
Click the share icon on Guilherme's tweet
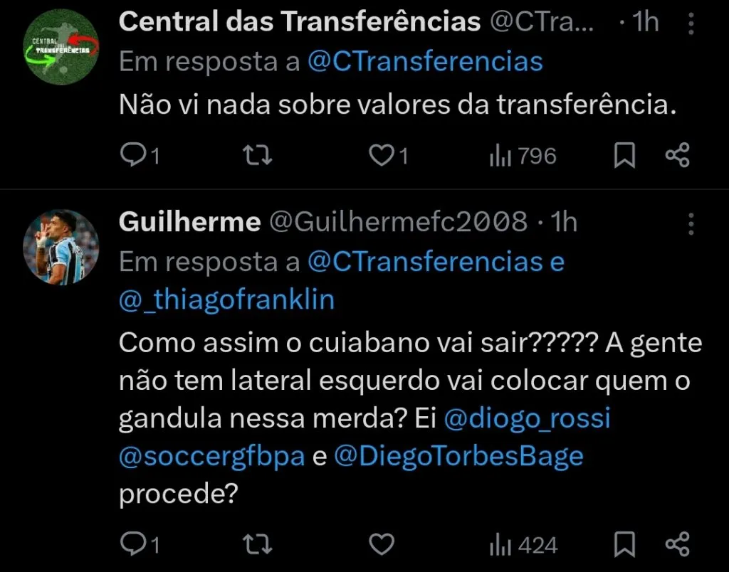[678, 544]
